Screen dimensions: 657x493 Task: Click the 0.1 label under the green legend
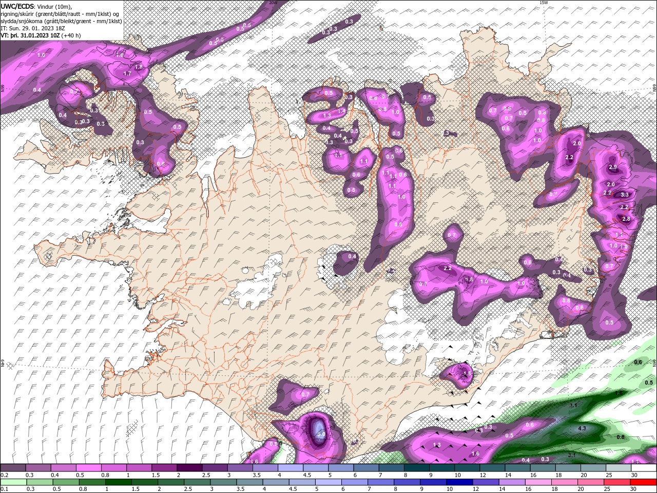(x=4, y=489)
